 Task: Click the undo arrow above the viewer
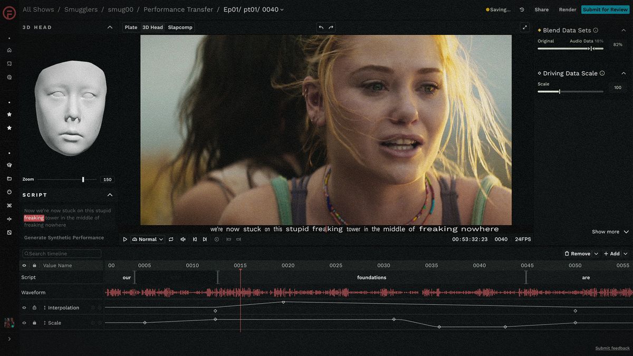(321, 27)
